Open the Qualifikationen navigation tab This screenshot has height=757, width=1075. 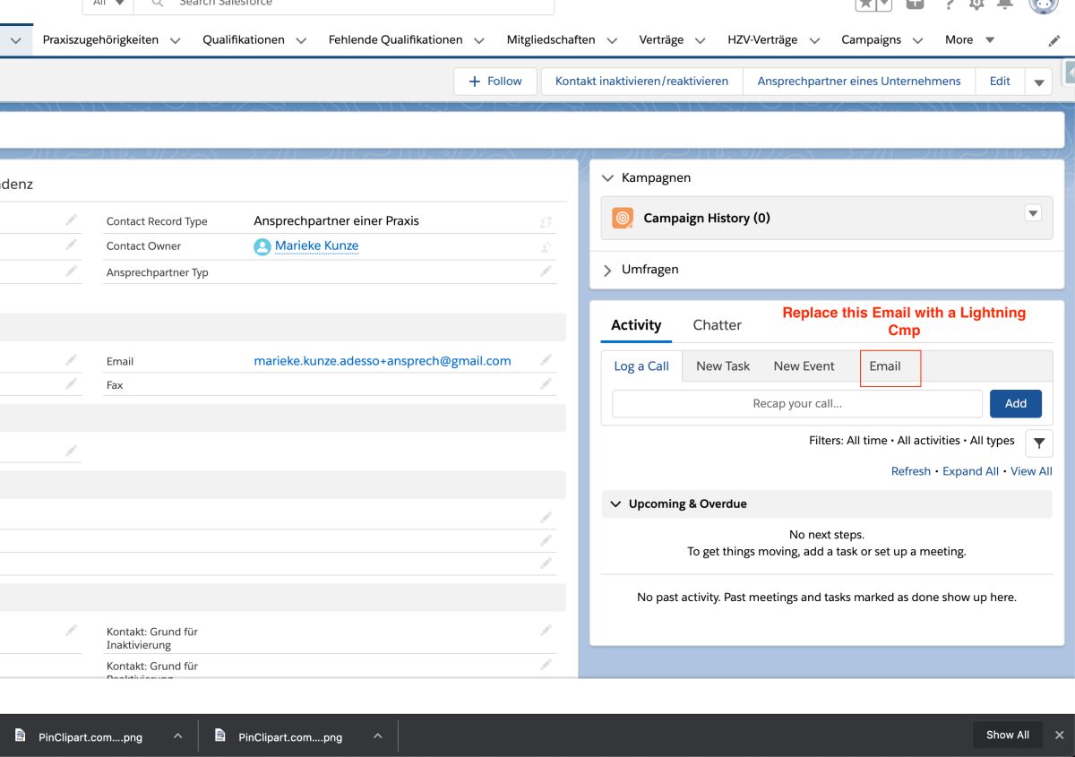(x=244, y=39)
